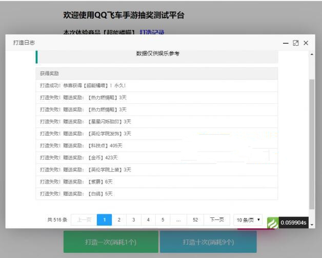This screenshot has height=258, width=322.
Task: Click 下一页 next page button
Action: (217, 219)
